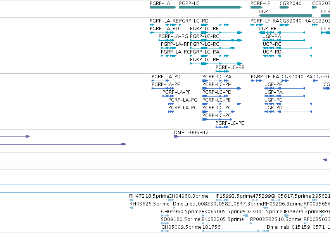This screenshot has height=233, width=330.
Task: Select protein PGRP-LC-PD
Action: pos(216,96)
